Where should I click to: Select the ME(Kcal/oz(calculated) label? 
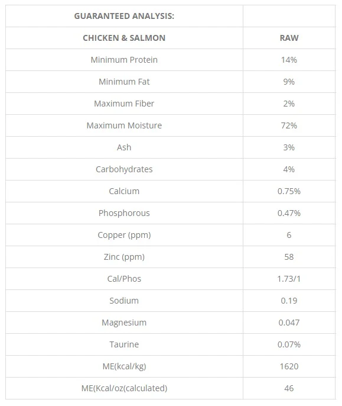click(124, 388)
